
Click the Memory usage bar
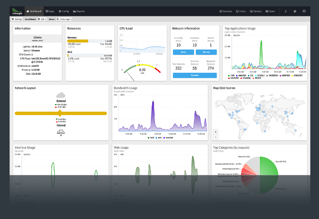pos(89,41)
